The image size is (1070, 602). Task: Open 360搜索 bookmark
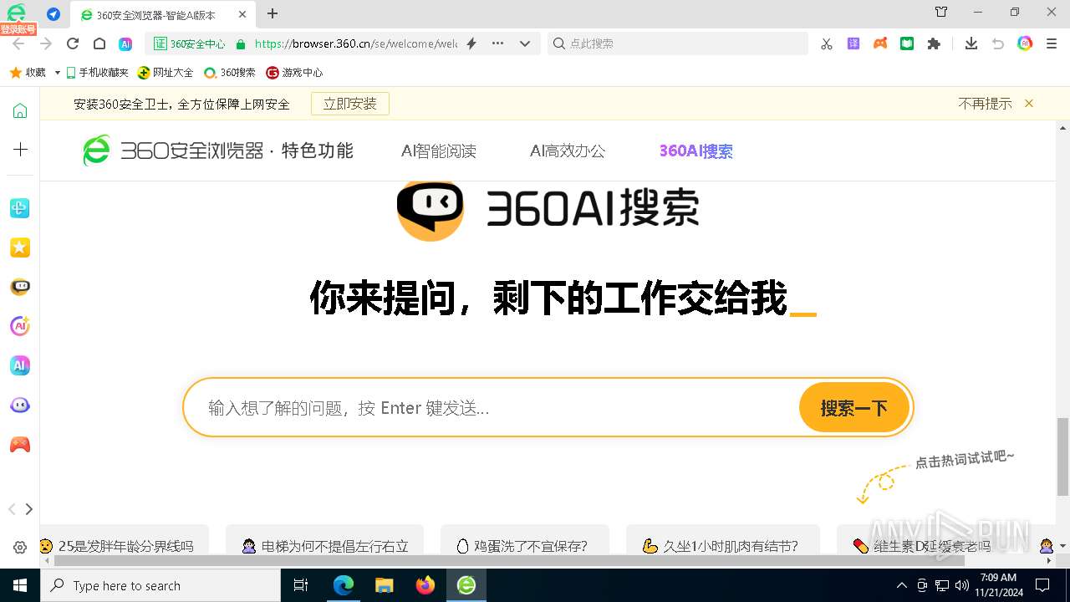pyautogui.click(x=230, y=73)
